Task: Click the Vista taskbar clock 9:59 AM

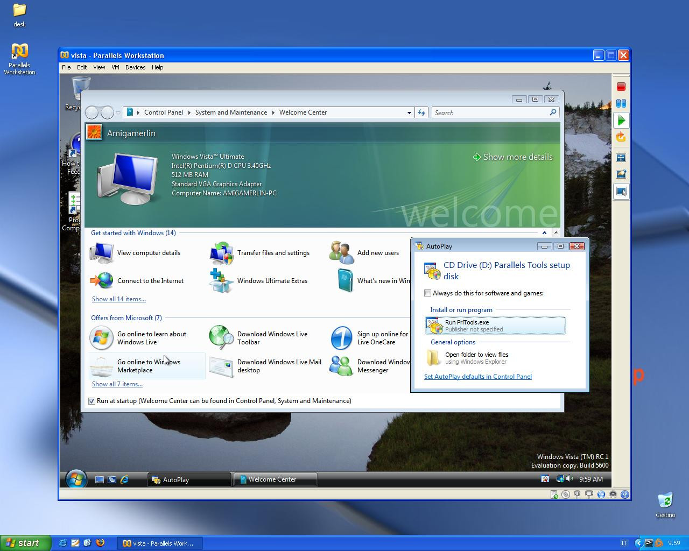Action: [x=591, y=479]
